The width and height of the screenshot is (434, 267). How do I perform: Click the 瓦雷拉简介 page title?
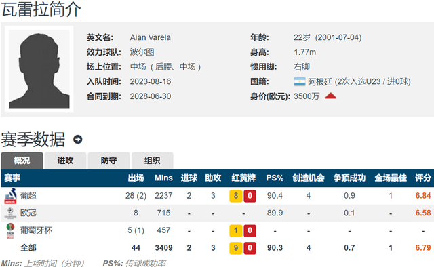coord(41,9)
